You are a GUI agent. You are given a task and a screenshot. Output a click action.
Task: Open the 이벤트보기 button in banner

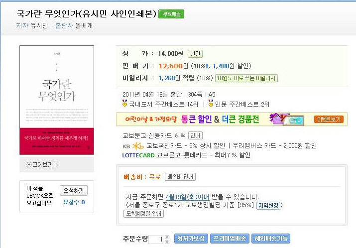click(x=329, y=119)
